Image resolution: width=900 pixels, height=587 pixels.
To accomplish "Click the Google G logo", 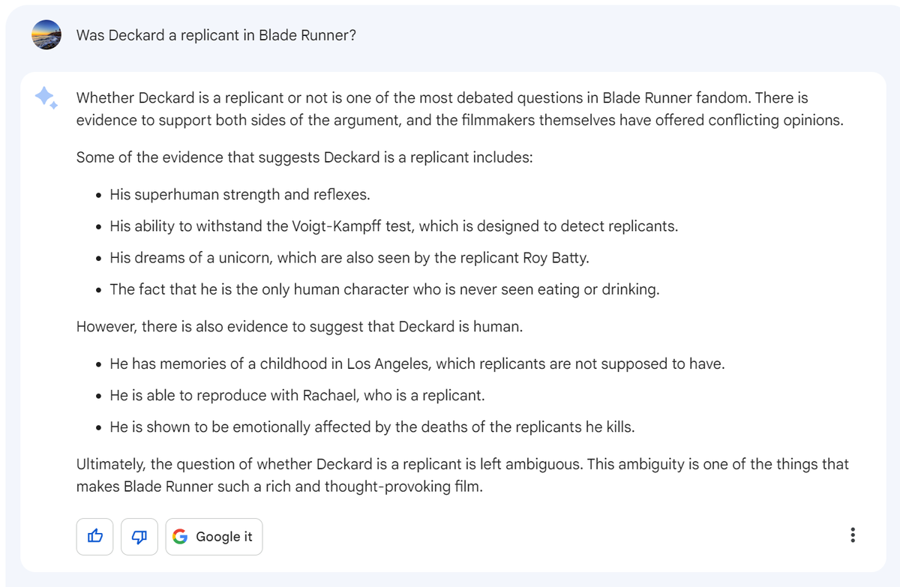I will (x=181, y=536).
